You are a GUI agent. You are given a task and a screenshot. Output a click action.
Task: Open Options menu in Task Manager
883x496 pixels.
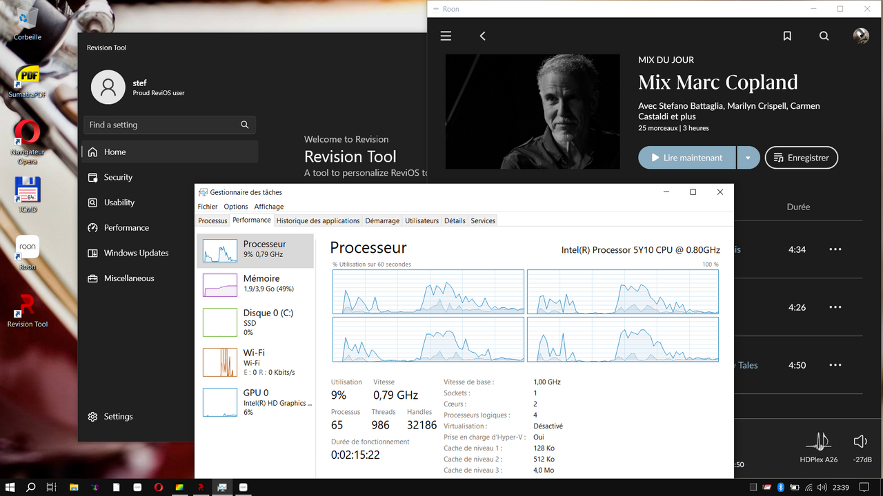tap(236, 207)
